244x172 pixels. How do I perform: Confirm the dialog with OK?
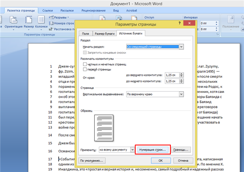pos(161,161)
